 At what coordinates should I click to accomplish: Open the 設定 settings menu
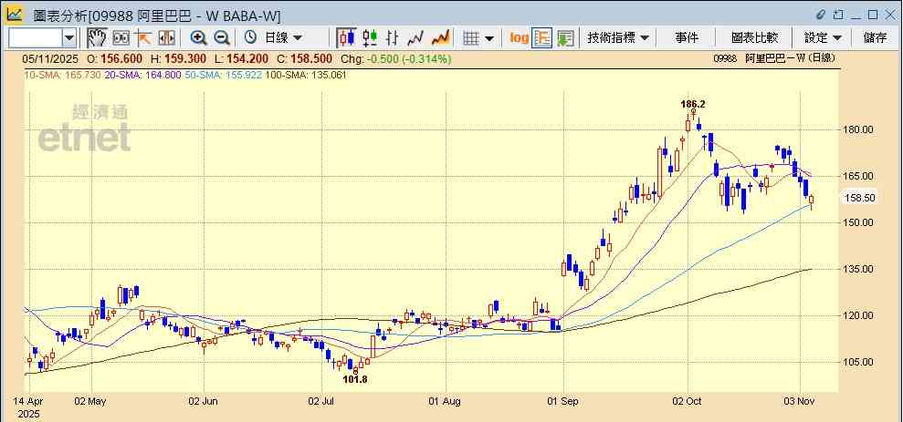(x=823, y=37)
